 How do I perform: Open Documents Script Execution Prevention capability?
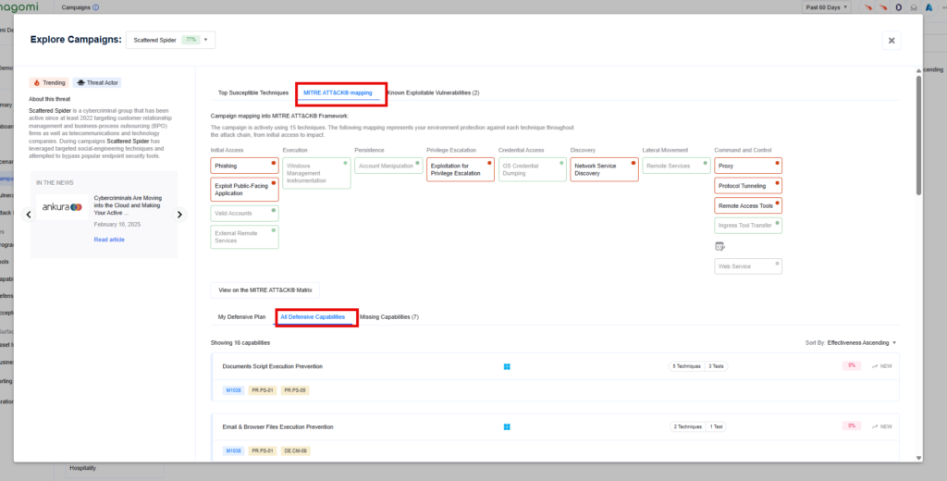tap(273, 366)
